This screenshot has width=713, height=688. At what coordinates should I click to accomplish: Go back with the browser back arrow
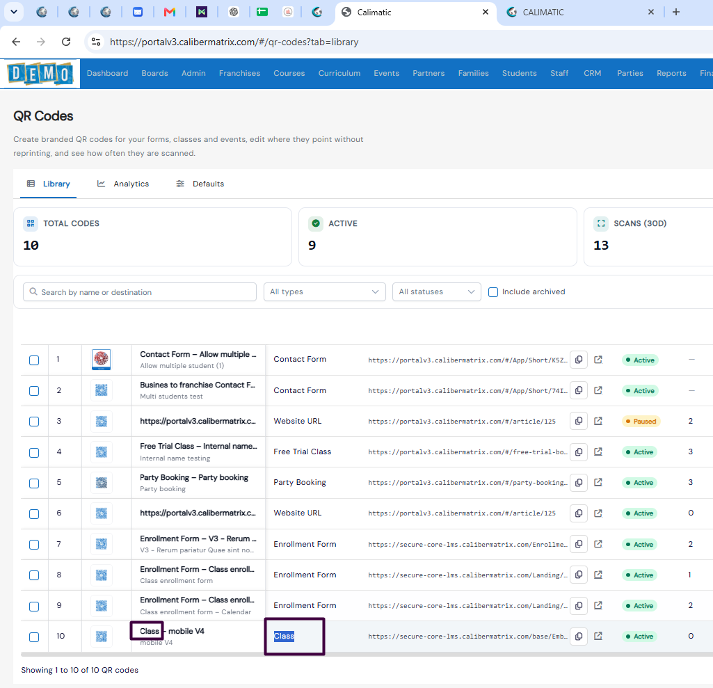(17, 42)
